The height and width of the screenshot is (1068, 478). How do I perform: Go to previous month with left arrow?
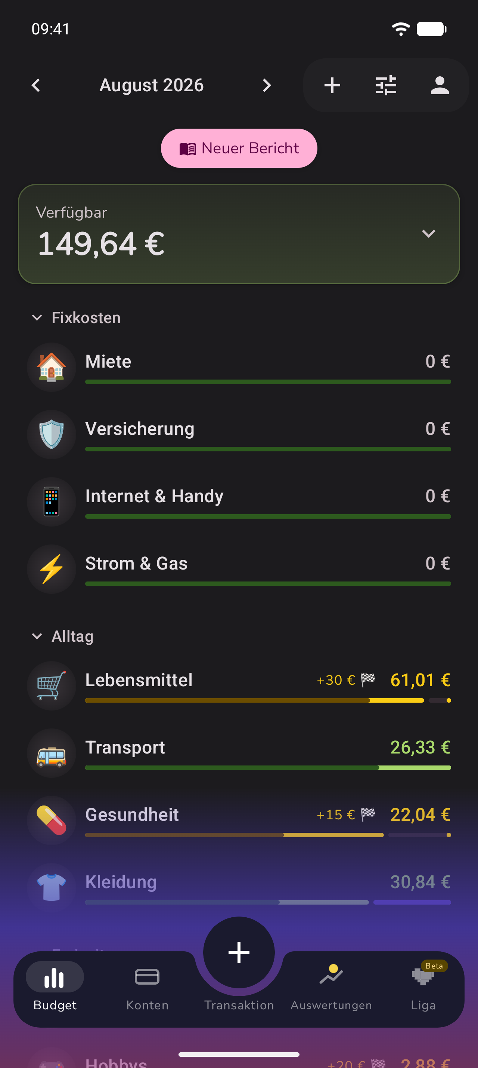click(36, 85)
